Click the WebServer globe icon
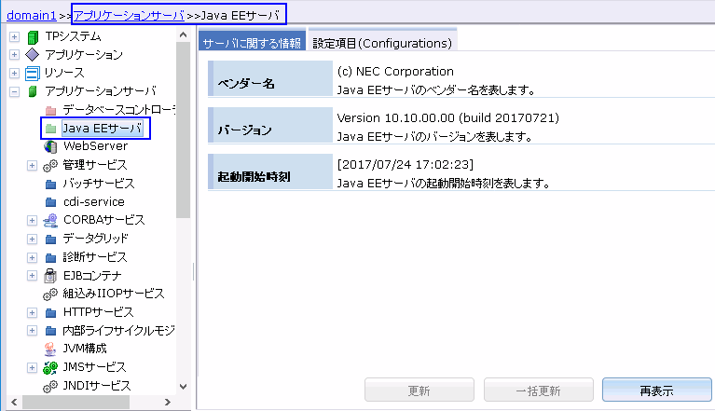This screenshot has width=715, height=411. pos(51,146)
